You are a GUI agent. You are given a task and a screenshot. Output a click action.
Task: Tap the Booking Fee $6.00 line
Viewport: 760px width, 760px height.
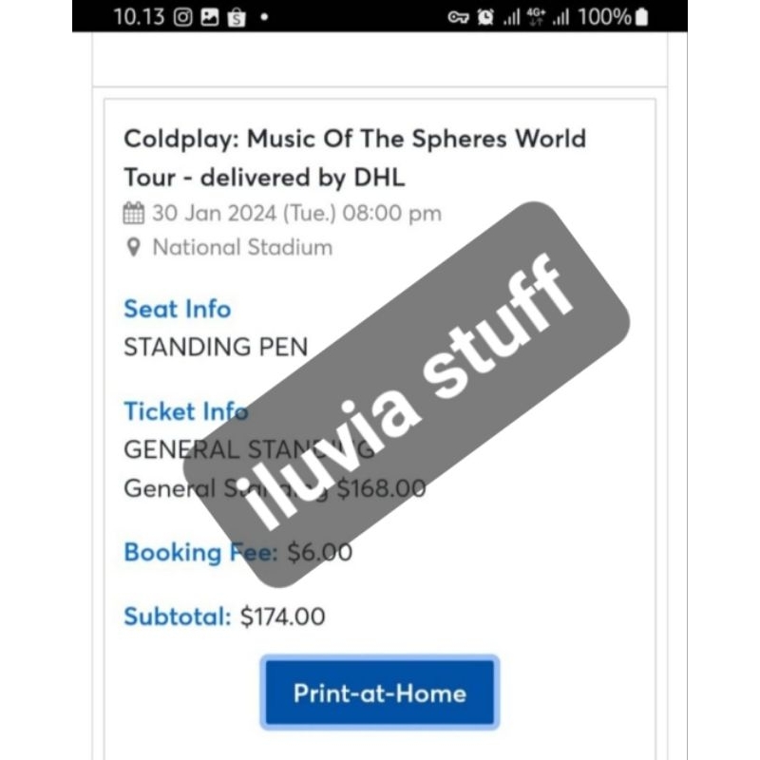tap(237, 552)
